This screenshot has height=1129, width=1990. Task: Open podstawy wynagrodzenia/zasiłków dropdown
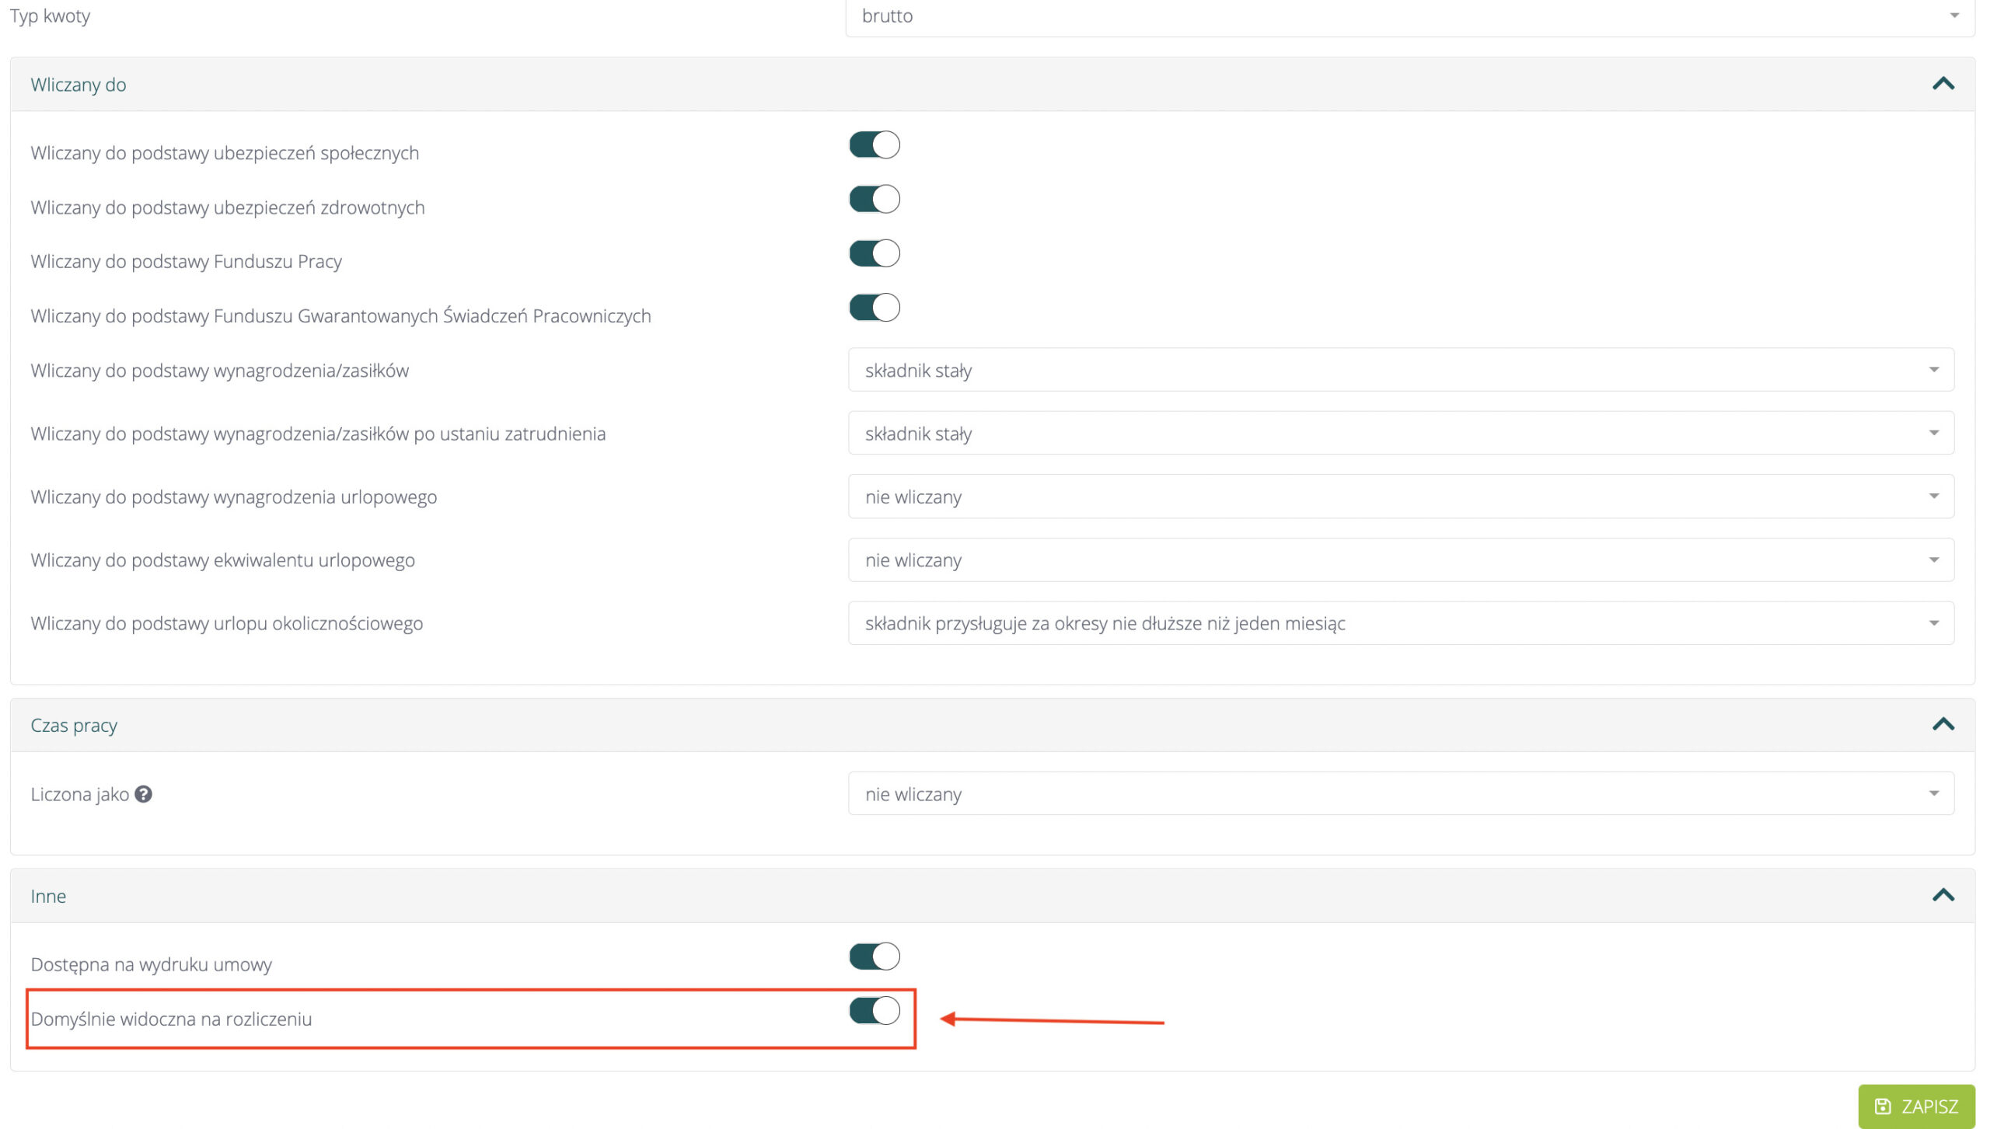[1401, 370]
